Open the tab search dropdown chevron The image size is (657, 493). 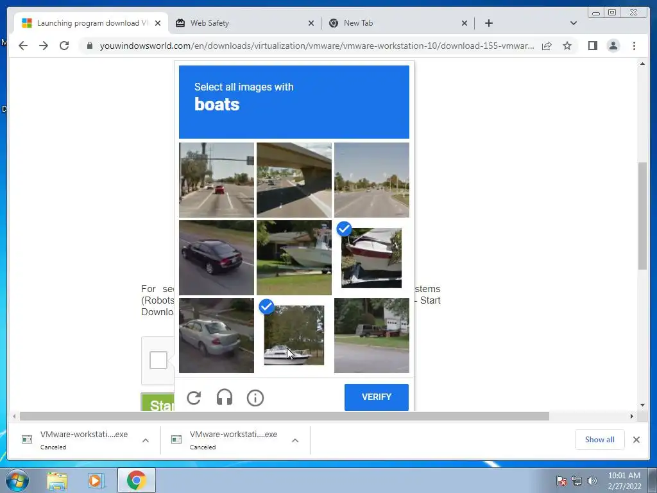coord(573,23)
